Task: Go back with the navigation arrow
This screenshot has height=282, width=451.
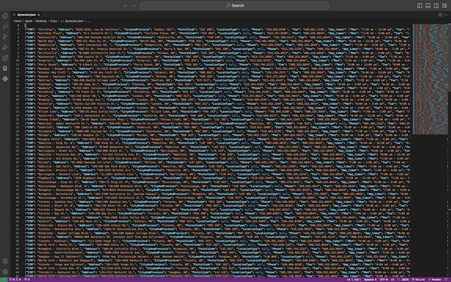Action: point(125,6)
